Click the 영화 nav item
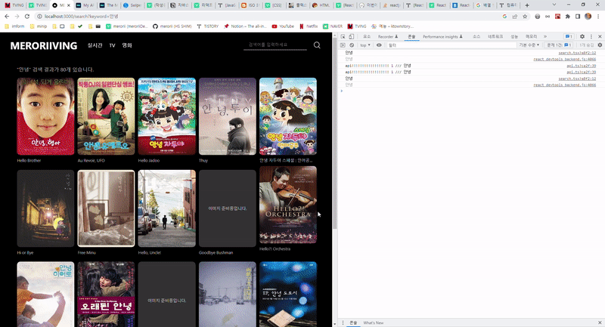This screenshot has height=327, width=605. click(127, 45)
